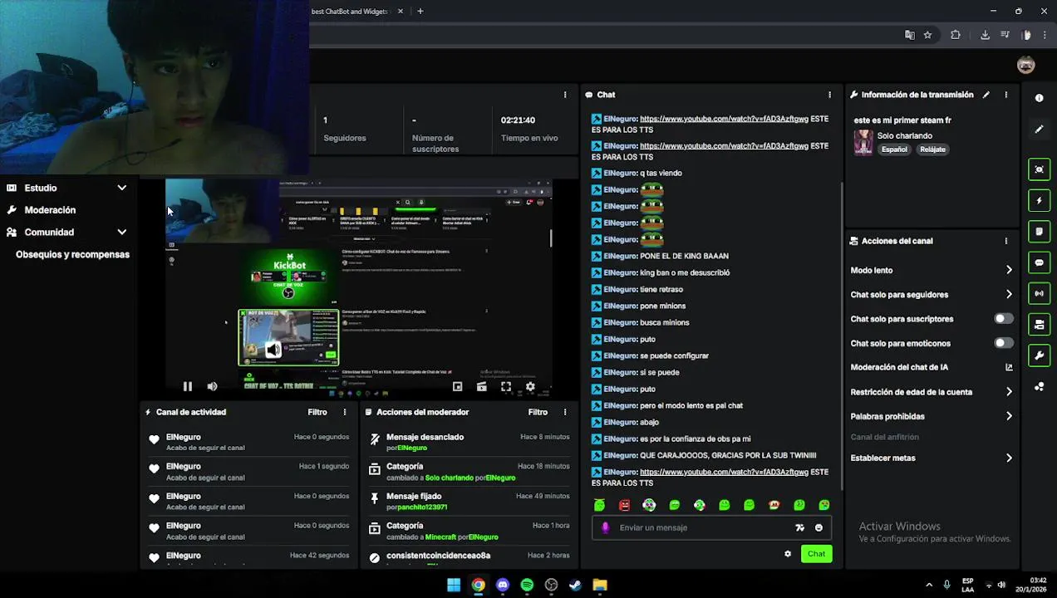Expand Palabras prohibidas settings
Viewport: 1057px width, 598px height.
[x=1009, y=416]
